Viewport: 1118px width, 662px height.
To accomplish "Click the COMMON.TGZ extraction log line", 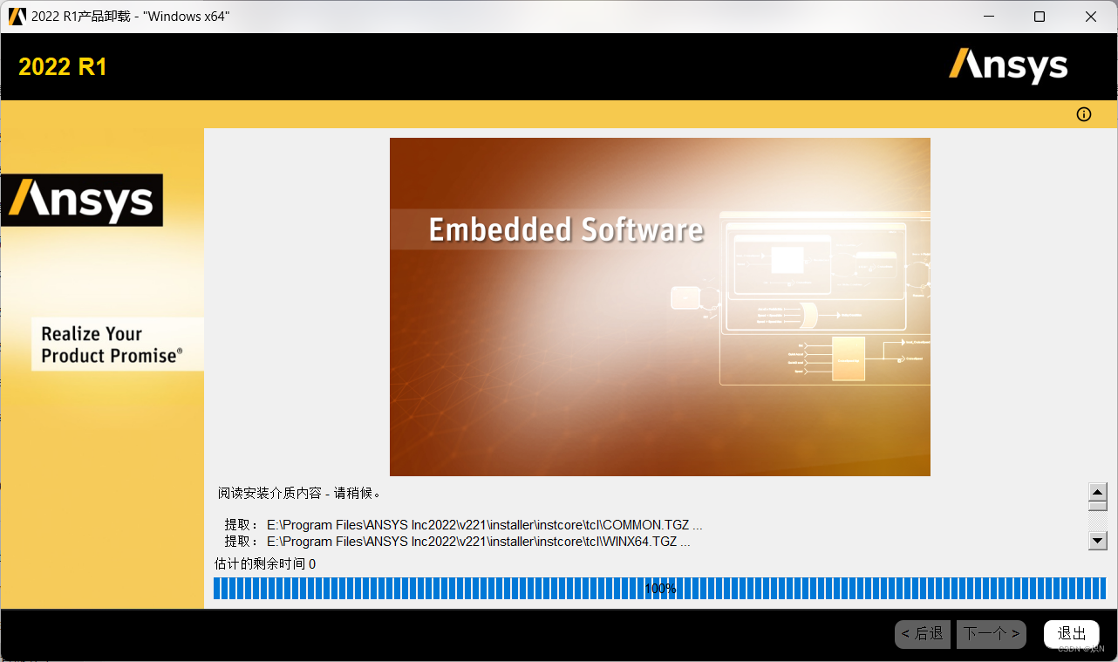I will 463,525.
